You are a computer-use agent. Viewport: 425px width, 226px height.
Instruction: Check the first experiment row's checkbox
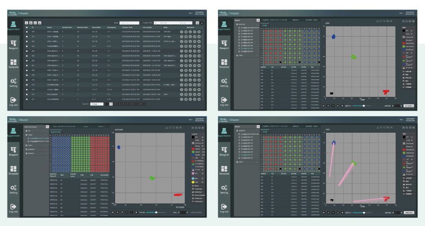point(27,32)
